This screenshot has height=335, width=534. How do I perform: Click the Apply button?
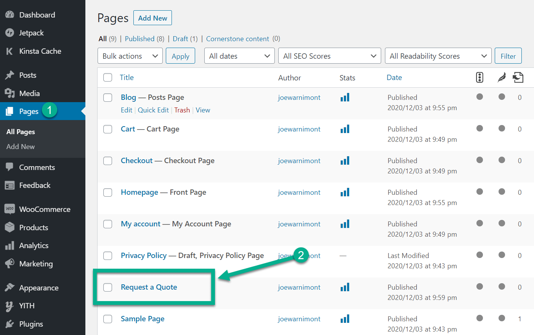tap(180, 56)
